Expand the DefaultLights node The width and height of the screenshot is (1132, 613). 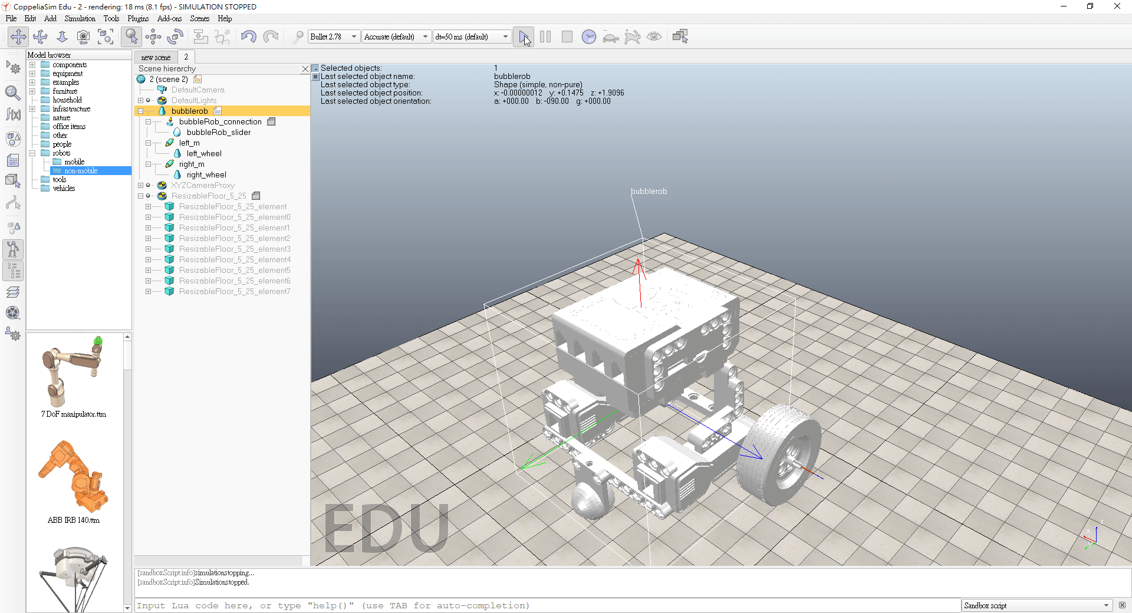pyautogui.click(x=140, y=100)
